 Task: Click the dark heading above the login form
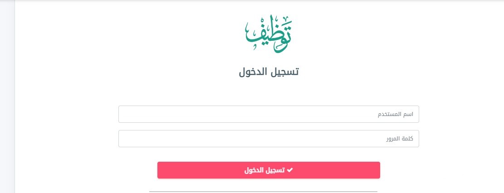pos(269,72)
